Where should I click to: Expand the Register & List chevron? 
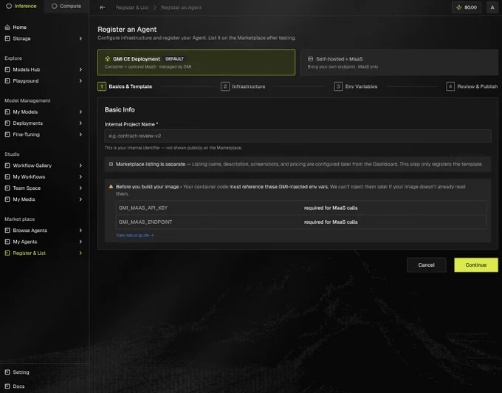coord(80,253)
